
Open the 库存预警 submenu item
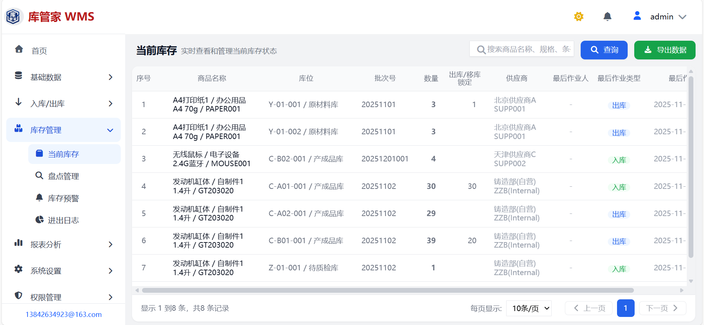tap(75, 198)
